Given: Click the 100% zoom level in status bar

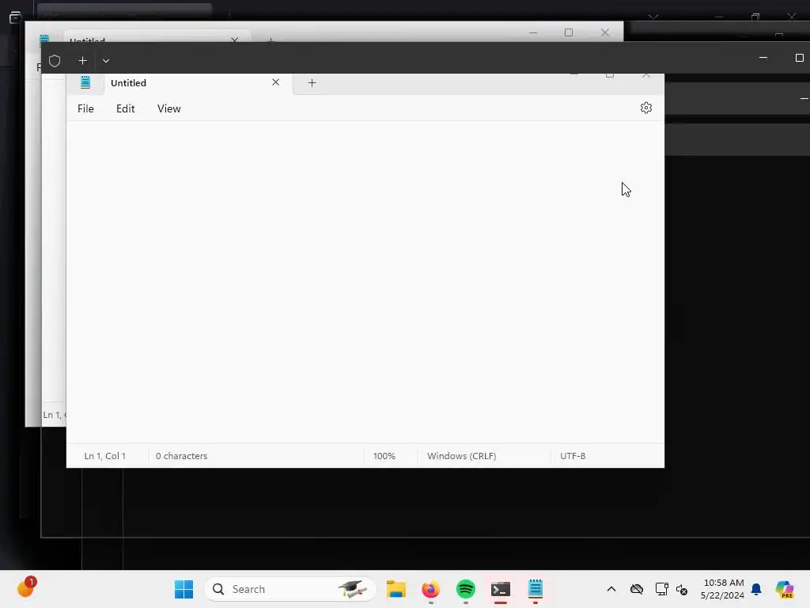Looking at the screenshot, I should pos(384,456).
